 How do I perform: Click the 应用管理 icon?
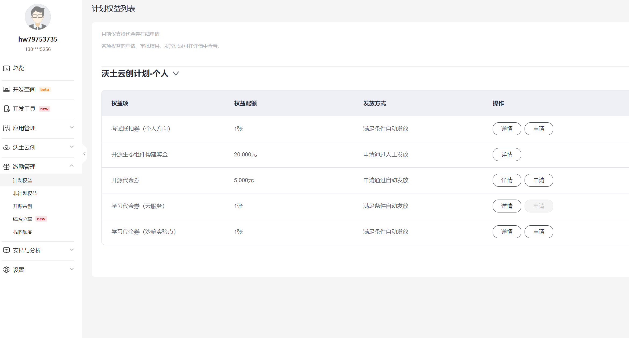point(6,128)
